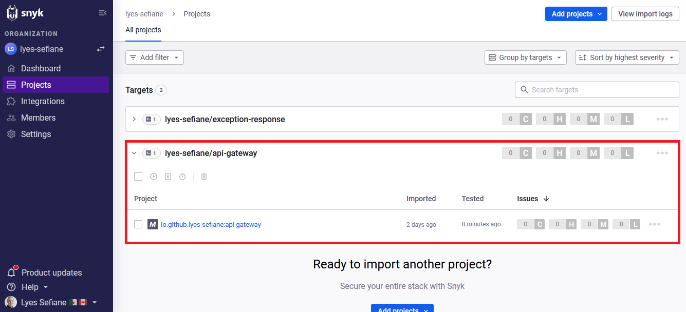Open the io.github.lyes-sefiane:api-gateway project link
This screenshot has height=312, width=686.
tap(211, 224)
